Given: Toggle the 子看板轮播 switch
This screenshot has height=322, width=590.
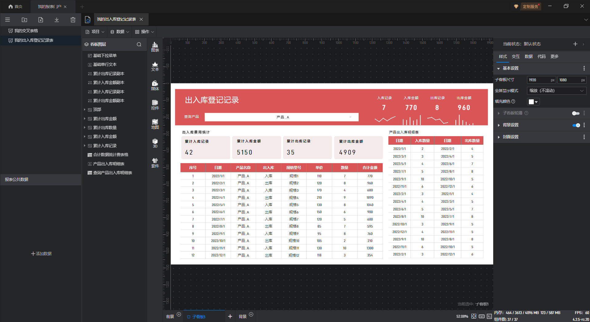Looking at the screenshot, I should click(576, 113).
